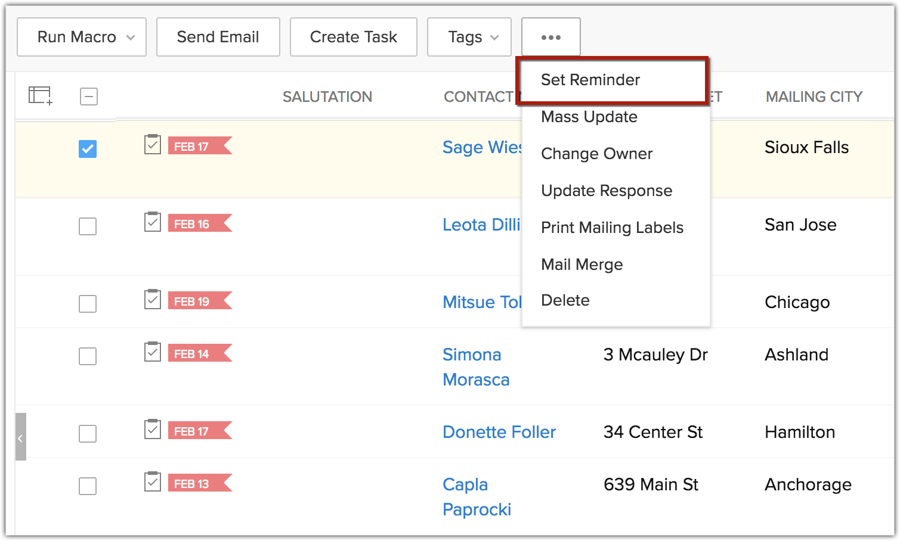Open Donette Foller contact link
This screenshot has height=541, width=900.
point(499,432)
